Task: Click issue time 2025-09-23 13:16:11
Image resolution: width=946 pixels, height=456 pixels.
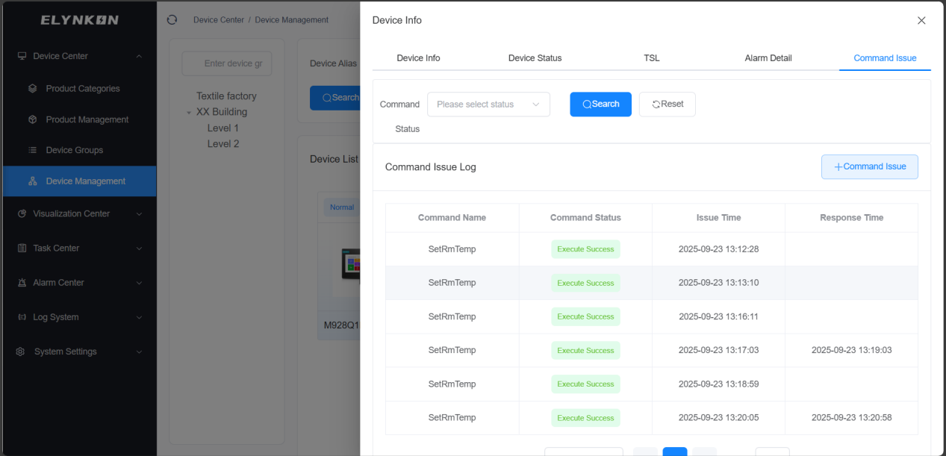Action: (x=718, y=316)
